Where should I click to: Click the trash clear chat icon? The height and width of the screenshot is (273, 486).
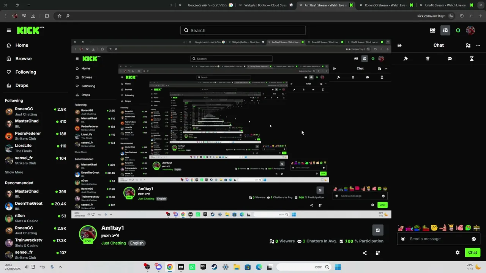[x=428, y=59]
